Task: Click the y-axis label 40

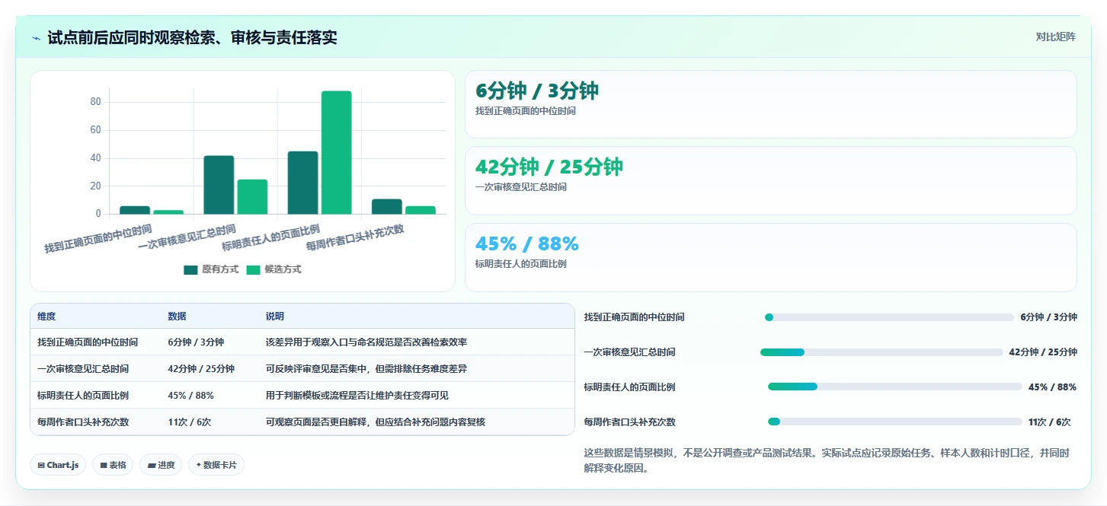Action: coord(95,158)
